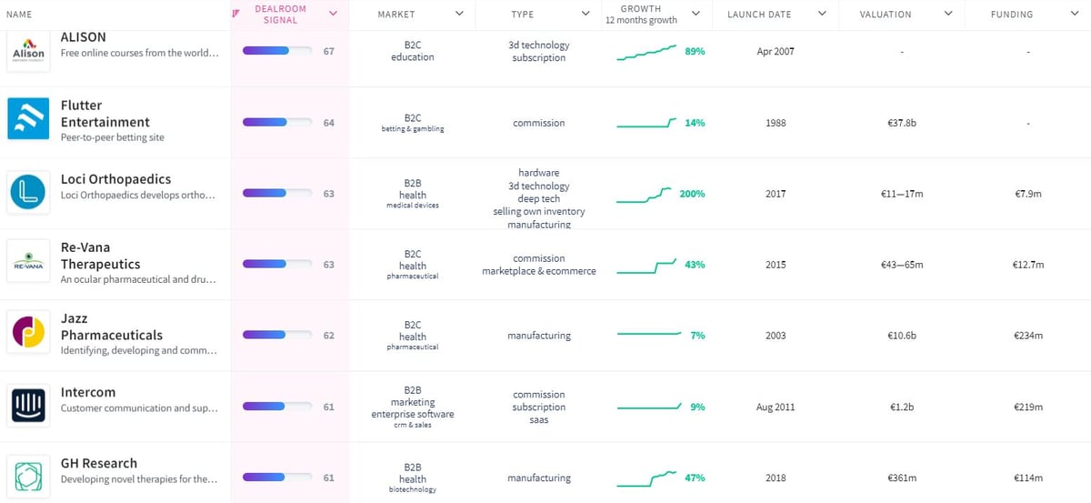
Task: Click the Re-Vana Therapeutics logo
Action: click(28, 264)
